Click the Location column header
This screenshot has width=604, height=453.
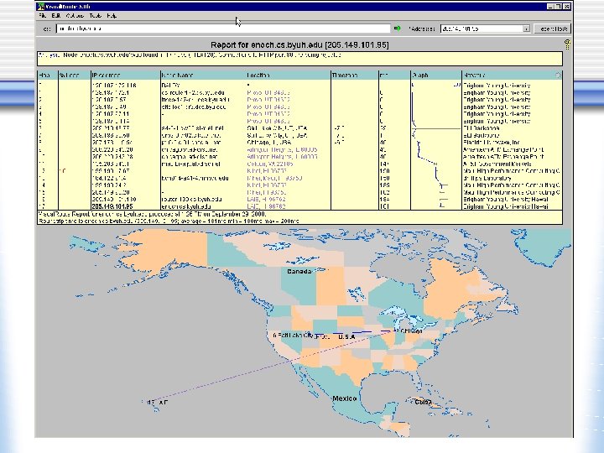(258, 74)
